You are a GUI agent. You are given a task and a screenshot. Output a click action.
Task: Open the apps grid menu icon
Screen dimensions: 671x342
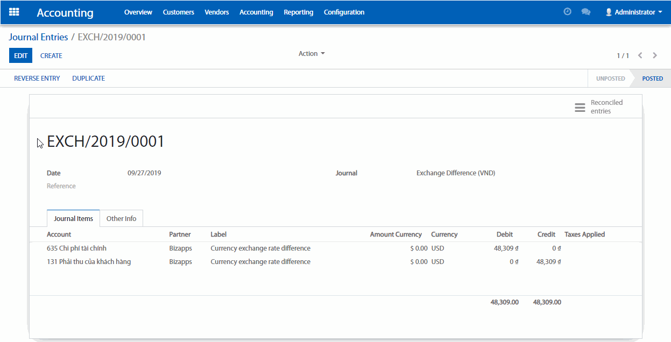14,12
